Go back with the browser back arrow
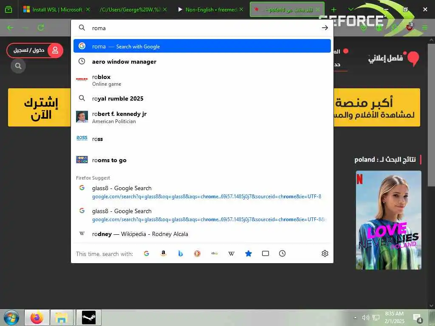The width and height of the screenshot is (435, 326). pos(10,28)
